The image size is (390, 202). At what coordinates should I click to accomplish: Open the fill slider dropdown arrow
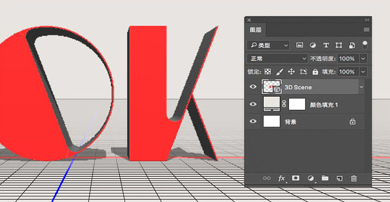point(363,72)
